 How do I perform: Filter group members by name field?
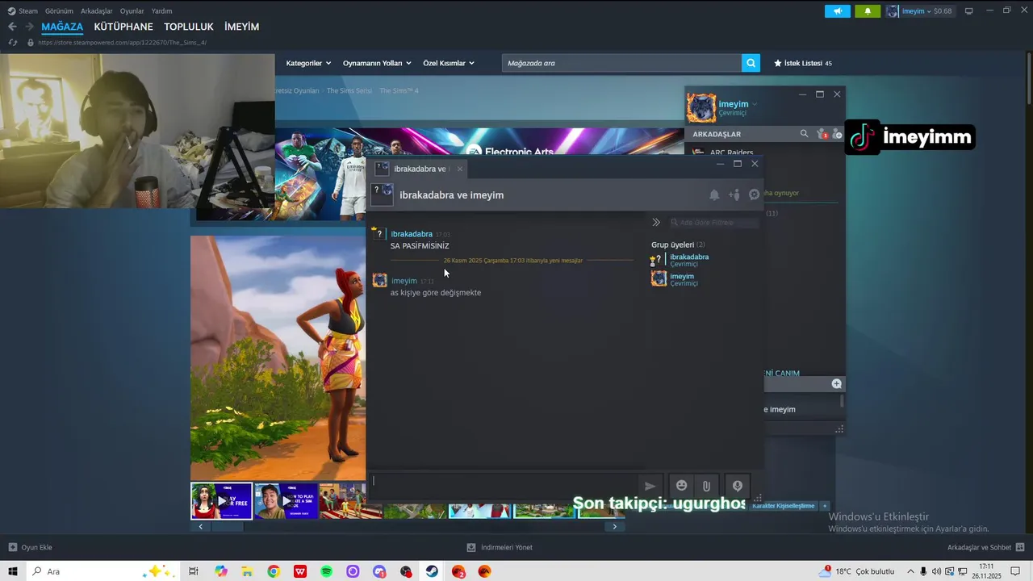713,222
